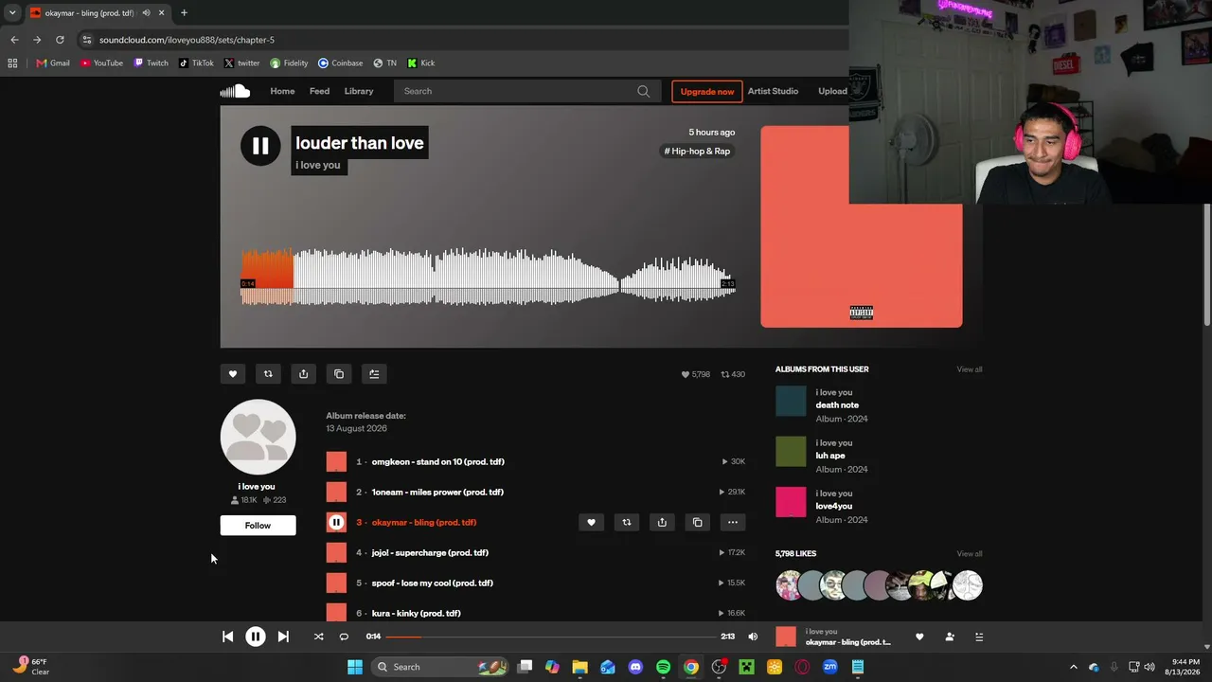Add album to Next Up queue
1212x682 pixels.
[374, 374]
